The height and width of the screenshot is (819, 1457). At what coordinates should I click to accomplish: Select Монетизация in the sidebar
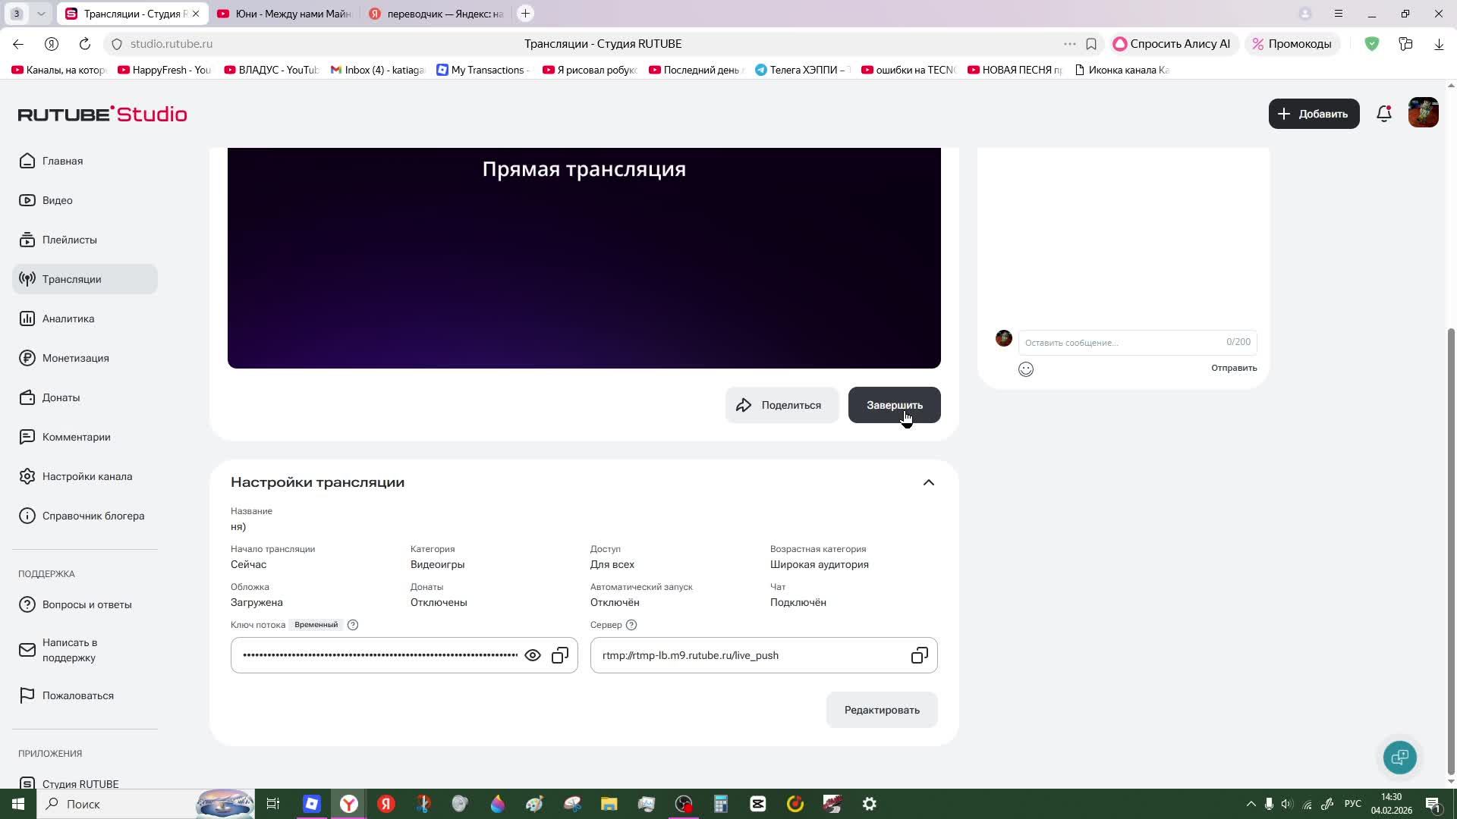74,358
